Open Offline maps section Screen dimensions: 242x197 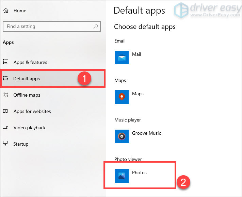(27, 95)
